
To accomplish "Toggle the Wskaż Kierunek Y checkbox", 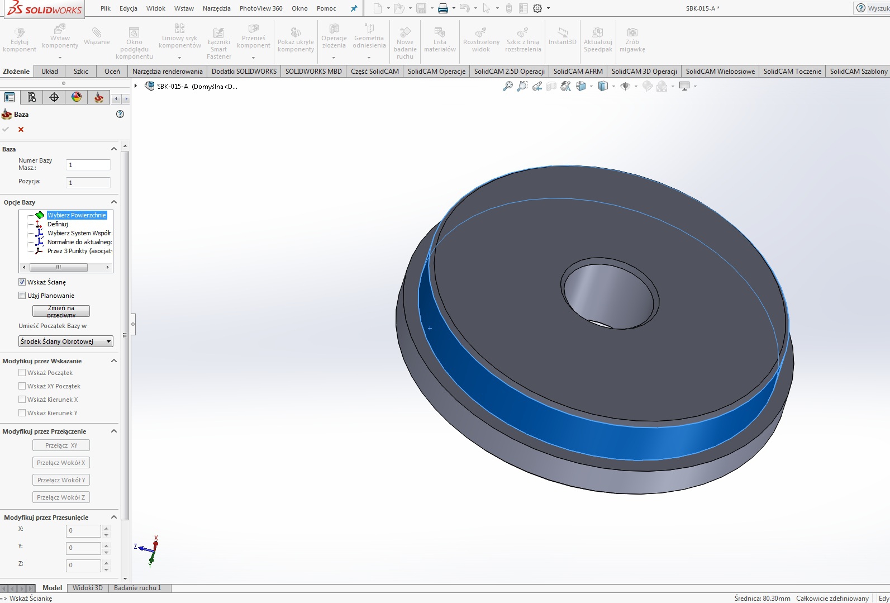I will click(22, 413).
